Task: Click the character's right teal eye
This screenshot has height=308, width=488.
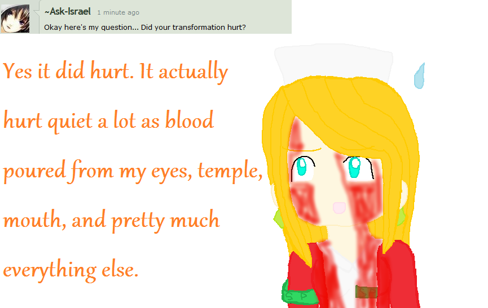Action: [x=355, y=167]
